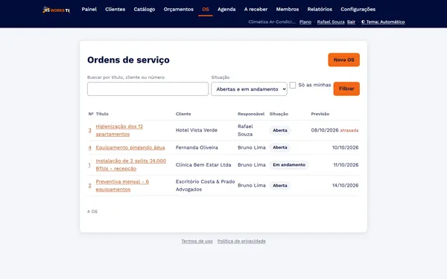Click the Previsão column header
447x279 pixels.
[320, 114]
